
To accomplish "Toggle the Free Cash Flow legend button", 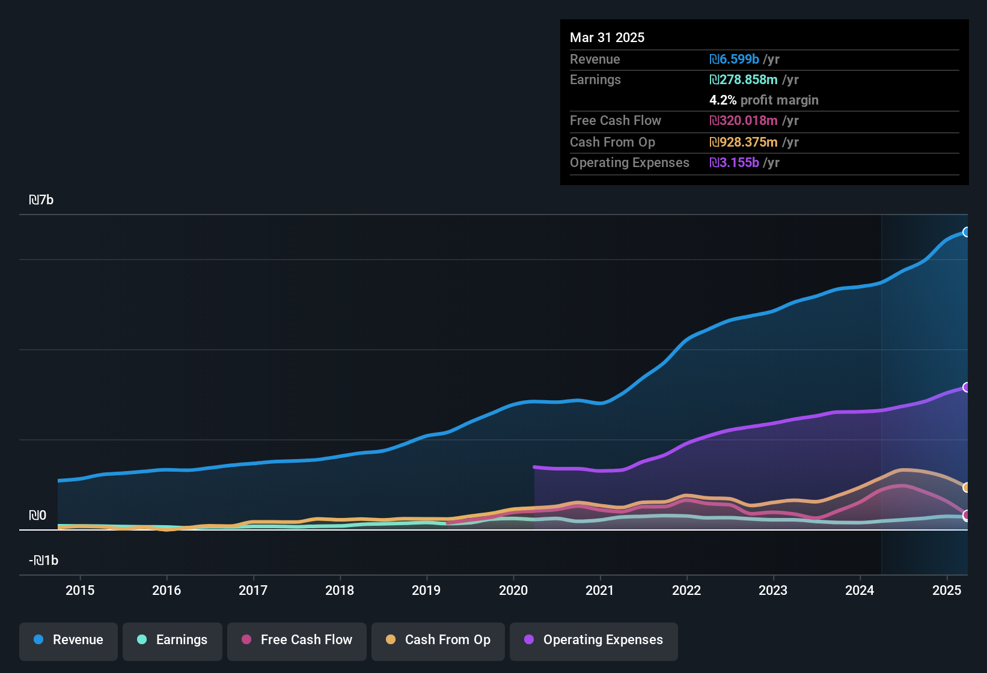I will pyautogui.click(x=297, y=641).
